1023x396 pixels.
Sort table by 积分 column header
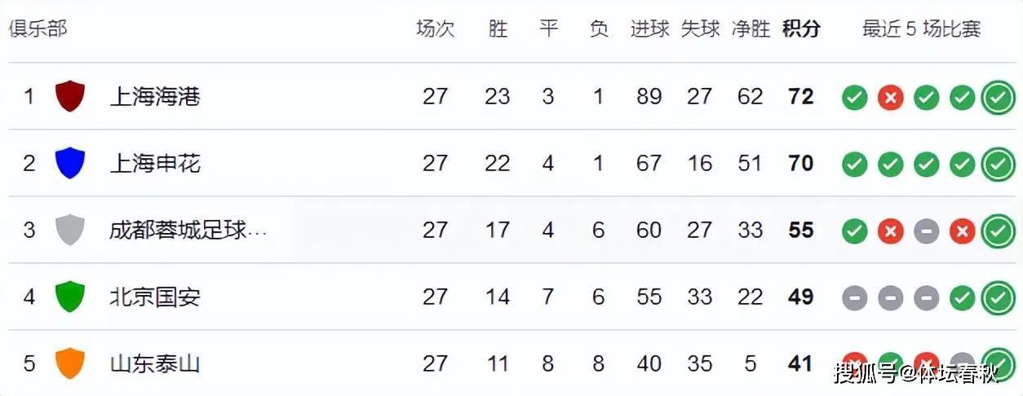801,29
